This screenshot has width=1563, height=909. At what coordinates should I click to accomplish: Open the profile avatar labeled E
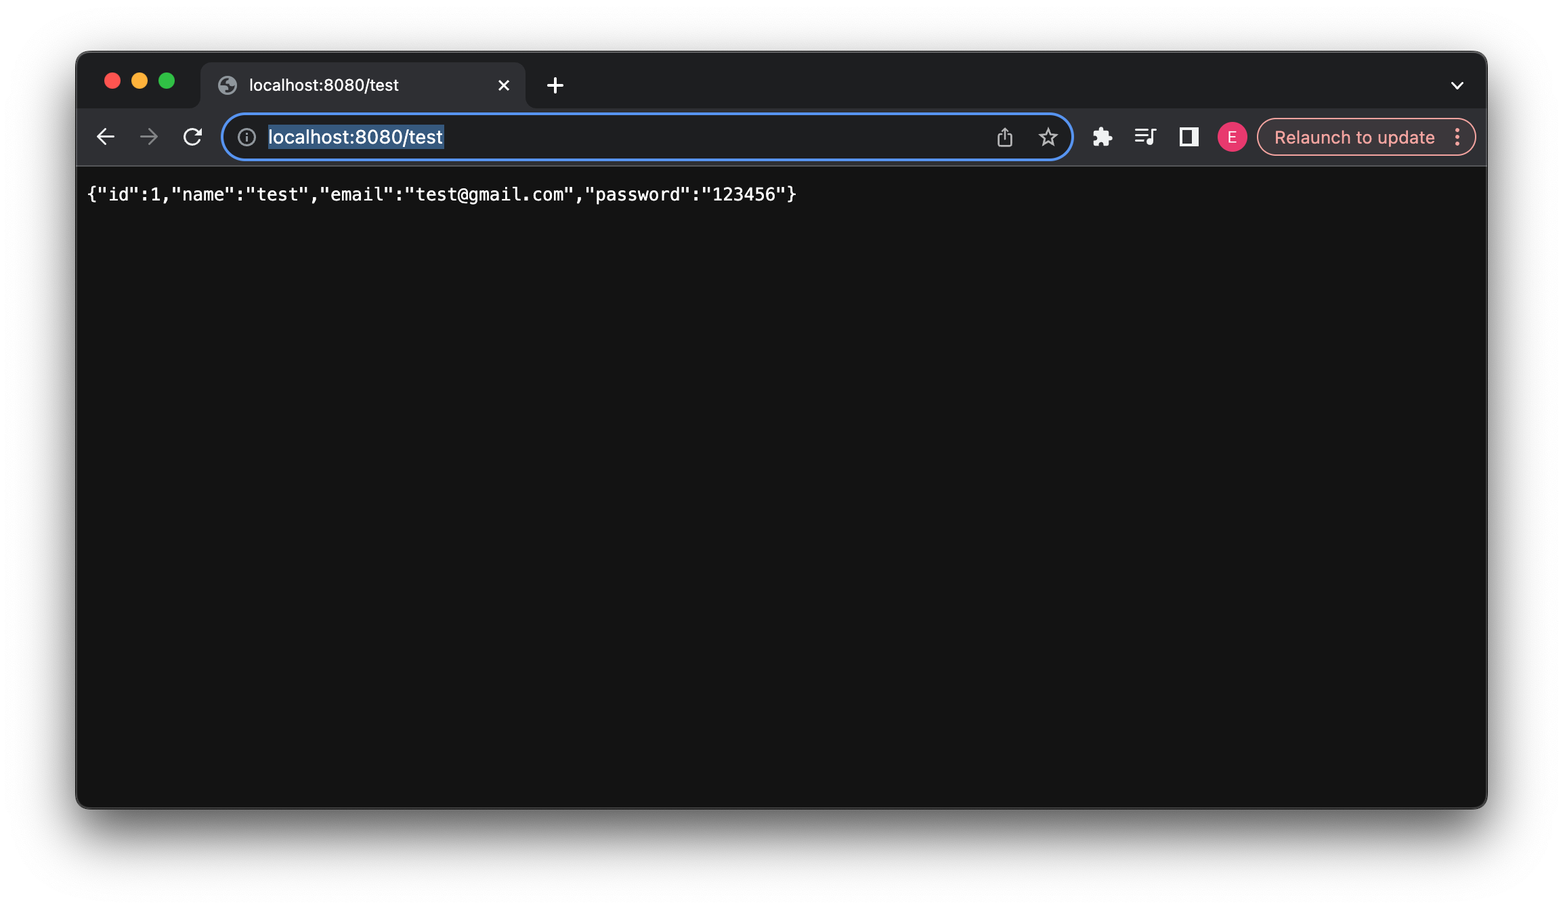pos(1232,137)
